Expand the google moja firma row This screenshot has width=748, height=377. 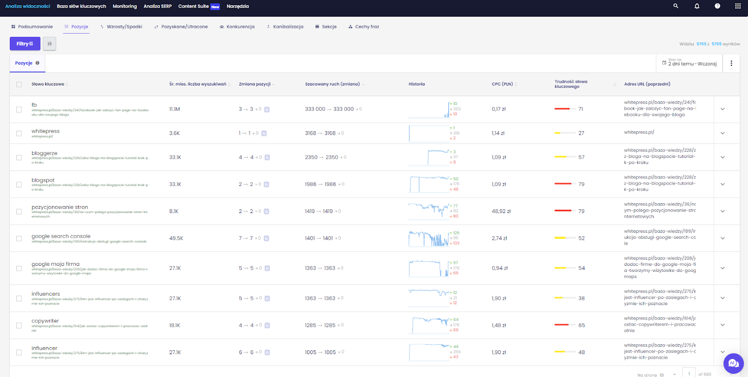point(723,268)
